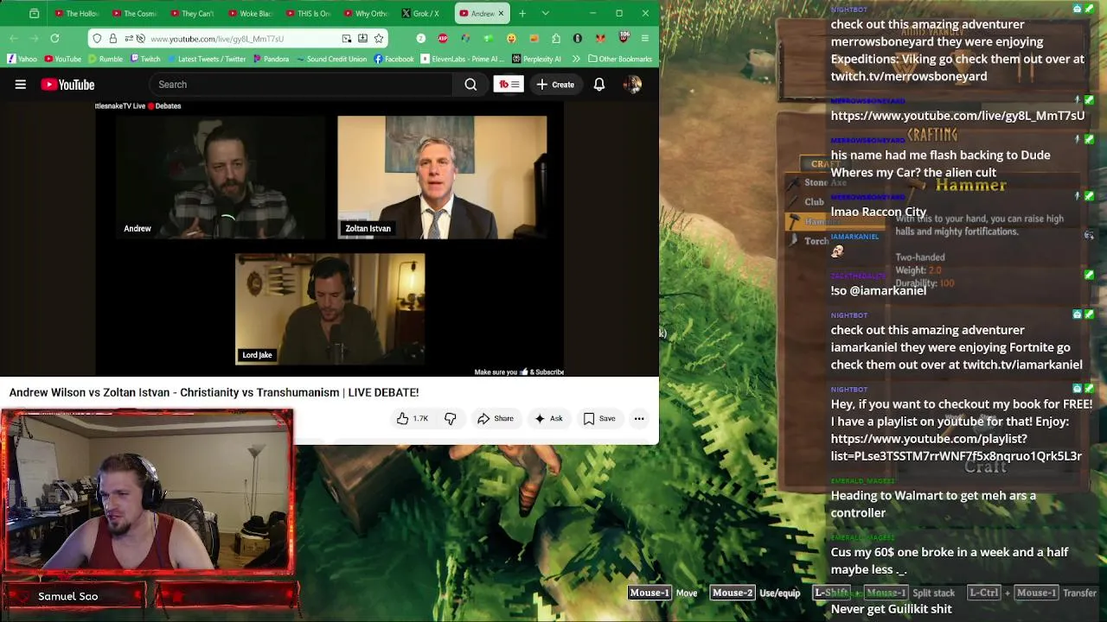Click the fox-head extension icon
This screenshot has height=622, width=1107.
tap(601, 39)
